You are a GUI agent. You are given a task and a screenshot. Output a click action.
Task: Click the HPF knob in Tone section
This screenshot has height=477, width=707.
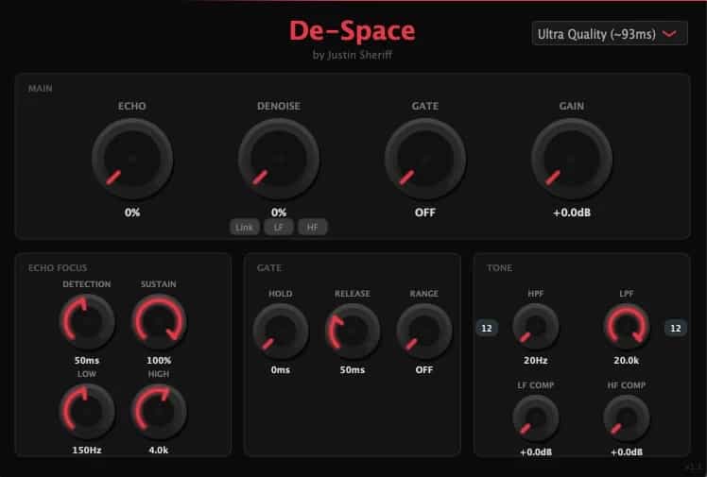tap(536, 326)
